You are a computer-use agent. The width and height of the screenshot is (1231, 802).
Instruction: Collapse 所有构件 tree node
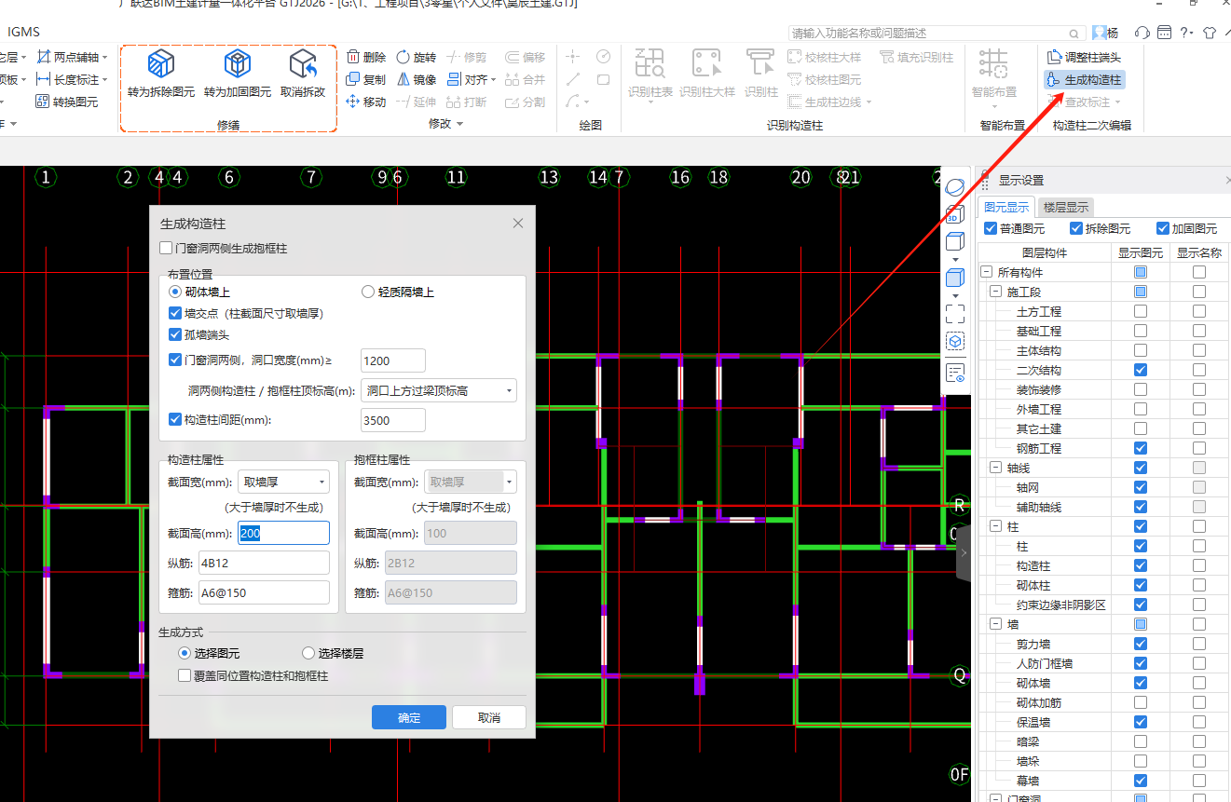pos(987,272)
